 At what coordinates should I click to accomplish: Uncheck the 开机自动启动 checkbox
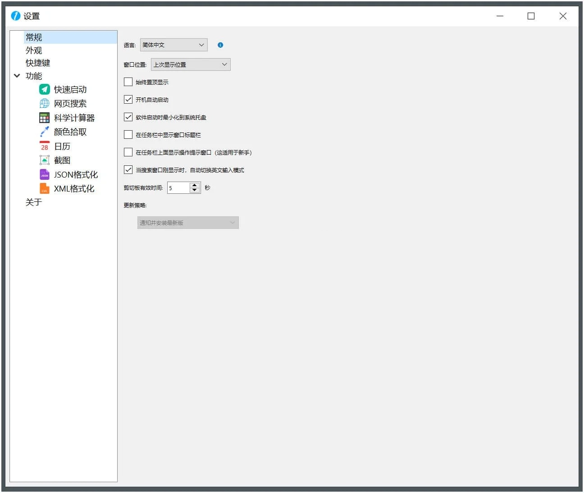[x=128, y=100]
